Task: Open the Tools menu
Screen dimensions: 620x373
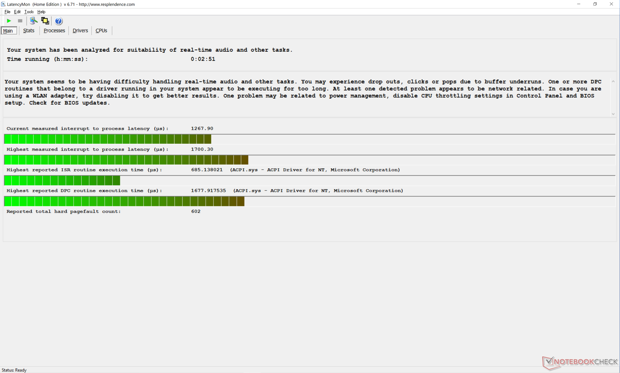Action: (29, 12)
